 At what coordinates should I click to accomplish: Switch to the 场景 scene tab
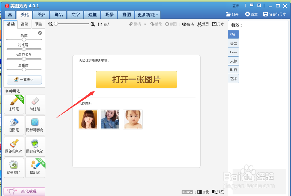coord(109,15)
